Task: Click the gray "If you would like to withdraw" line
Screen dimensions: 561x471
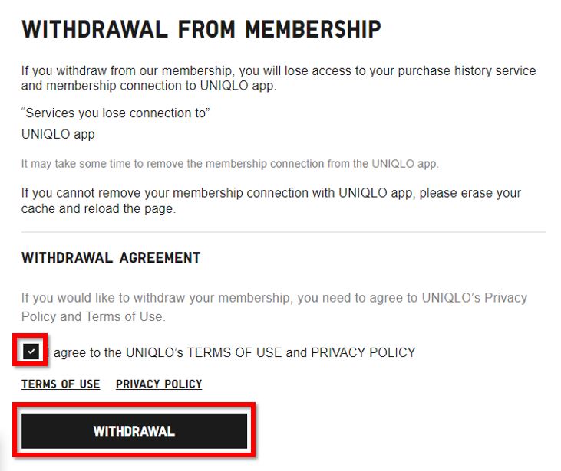Action: (x=274, y=298)
